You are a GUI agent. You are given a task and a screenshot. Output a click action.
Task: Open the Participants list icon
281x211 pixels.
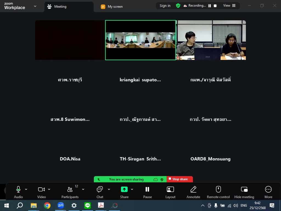point(70,190)
